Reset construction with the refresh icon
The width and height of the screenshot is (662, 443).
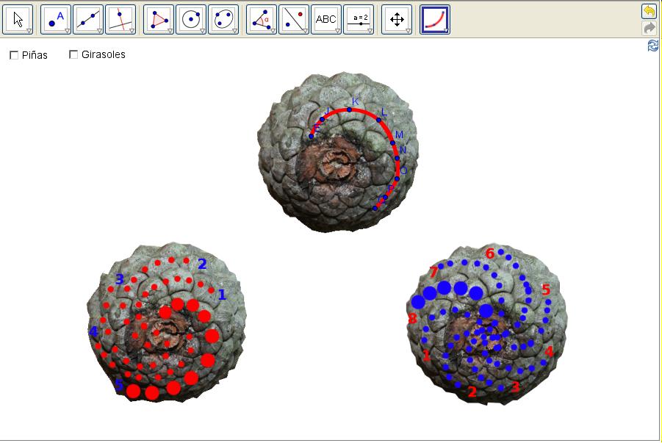tap(652, 46)
